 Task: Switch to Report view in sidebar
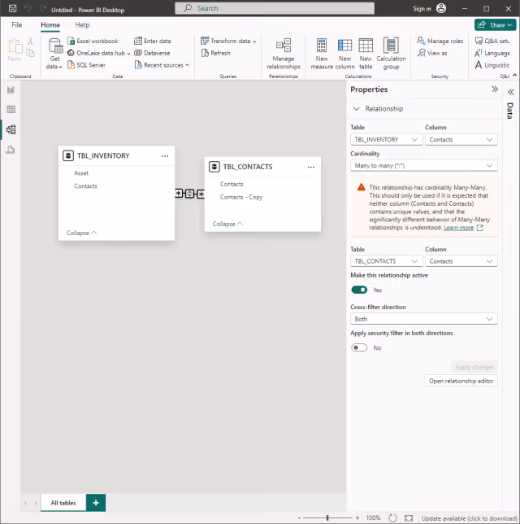(x=11, y=90)
